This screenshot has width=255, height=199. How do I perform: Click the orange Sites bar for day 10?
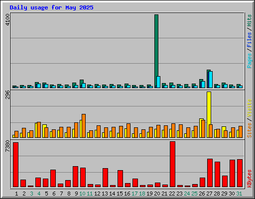pyautogui.click(x=84, y=126)
